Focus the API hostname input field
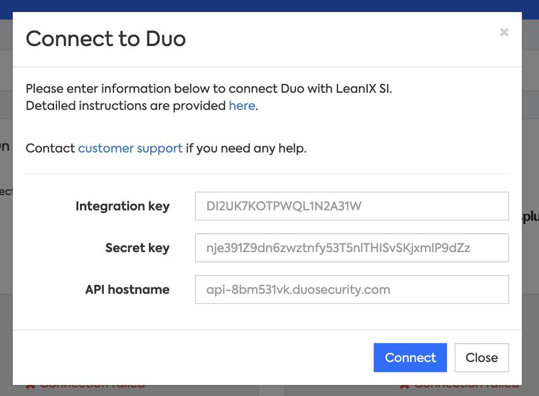The height and width of the screenshot is (396, 539). (x=352, y=290)
